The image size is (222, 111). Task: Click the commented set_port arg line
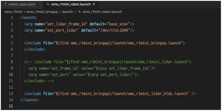[x=83, y=75]
